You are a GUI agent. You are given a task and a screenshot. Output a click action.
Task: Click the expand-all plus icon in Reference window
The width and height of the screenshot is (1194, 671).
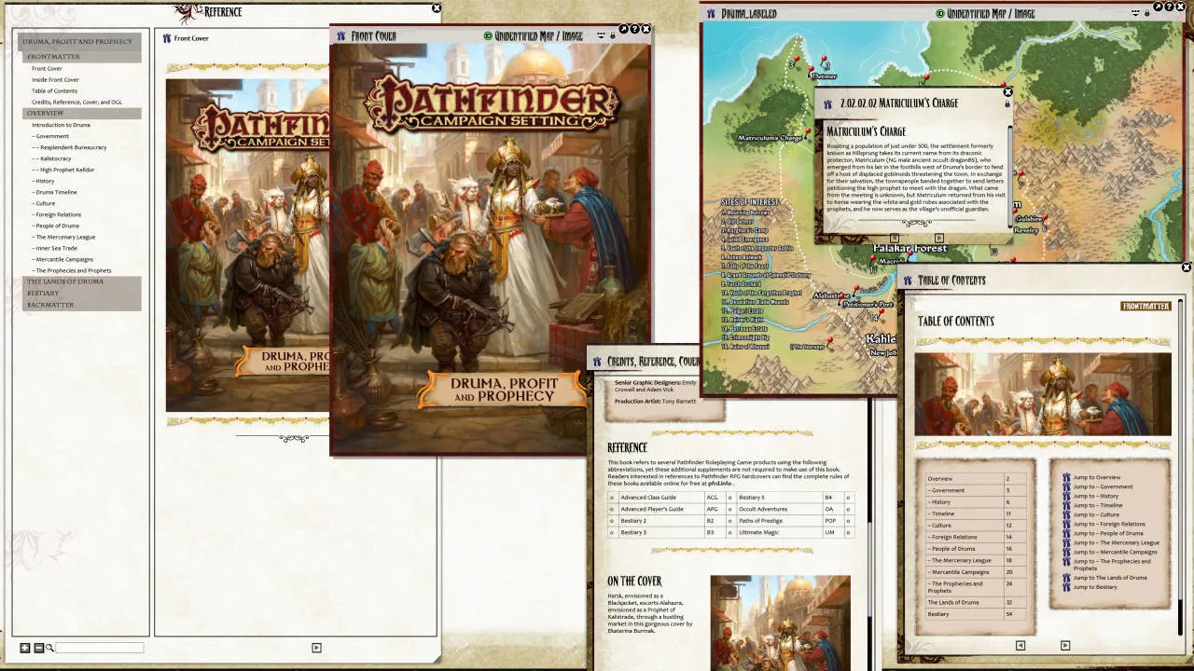click(25, 648)
